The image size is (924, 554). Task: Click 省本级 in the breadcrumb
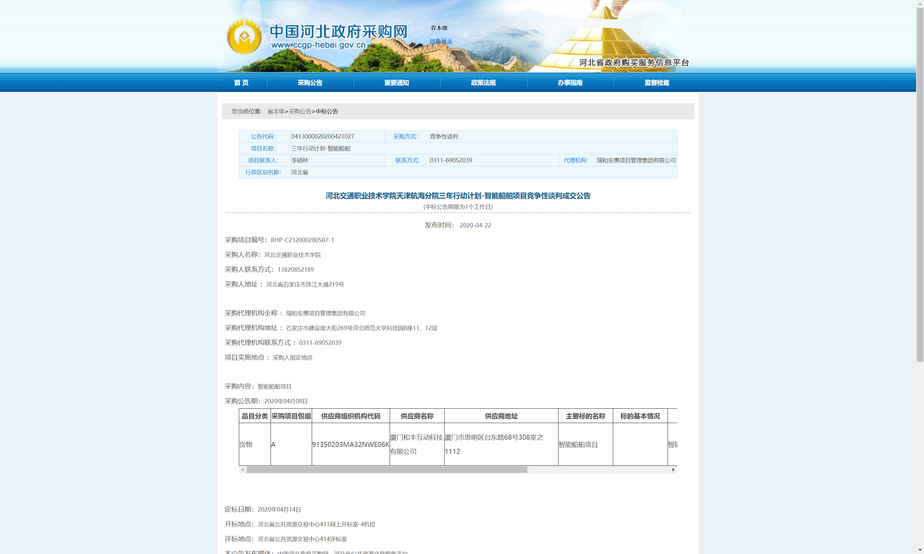click(x=276, y=111)
